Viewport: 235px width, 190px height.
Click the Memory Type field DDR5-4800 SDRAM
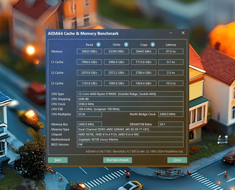pos(130,129)
